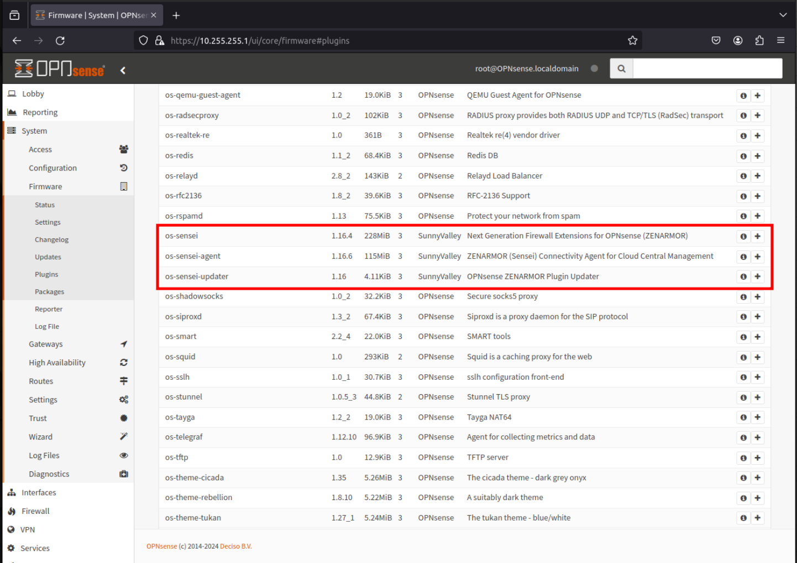Open info for os-sensei-updater

pyautogui.click(x=743, y=277)
